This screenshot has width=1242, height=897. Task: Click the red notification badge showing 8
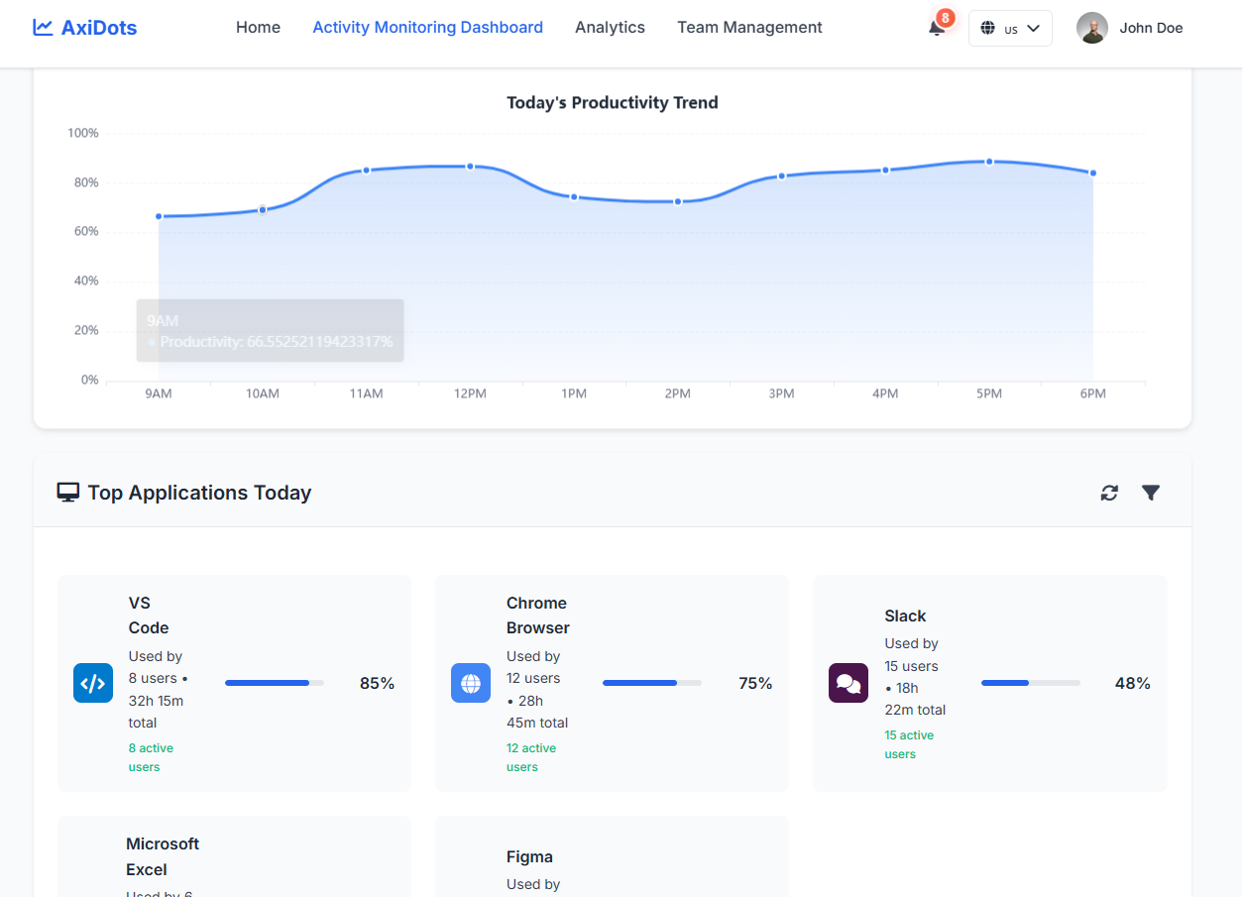(946, 18)
